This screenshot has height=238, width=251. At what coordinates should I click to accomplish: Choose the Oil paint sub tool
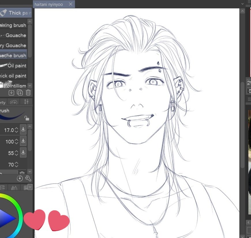pyautogui.click(x=13, y=66)
